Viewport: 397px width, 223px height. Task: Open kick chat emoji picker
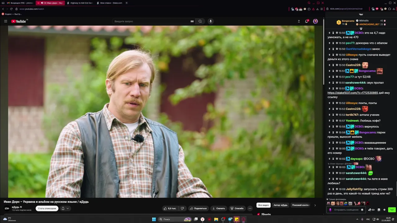coord(362,210)
